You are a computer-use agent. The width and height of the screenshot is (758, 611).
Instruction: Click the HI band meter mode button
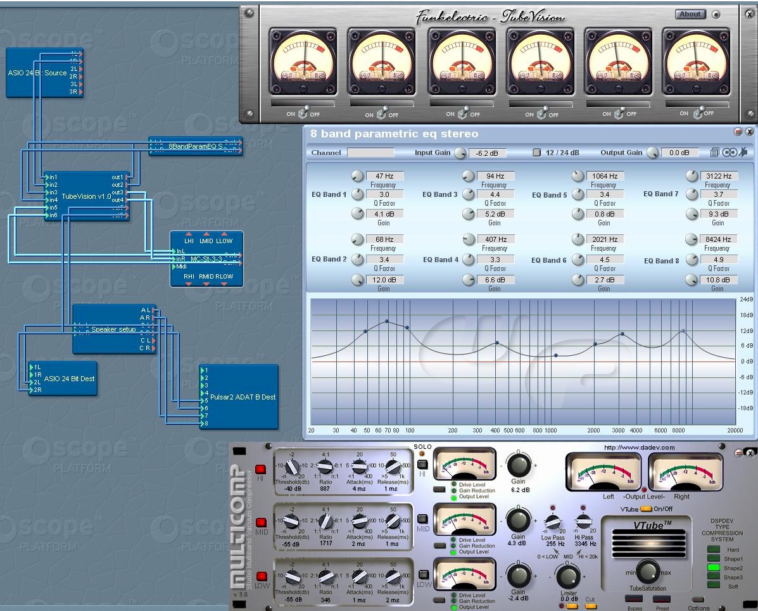(x=439, y=489)
